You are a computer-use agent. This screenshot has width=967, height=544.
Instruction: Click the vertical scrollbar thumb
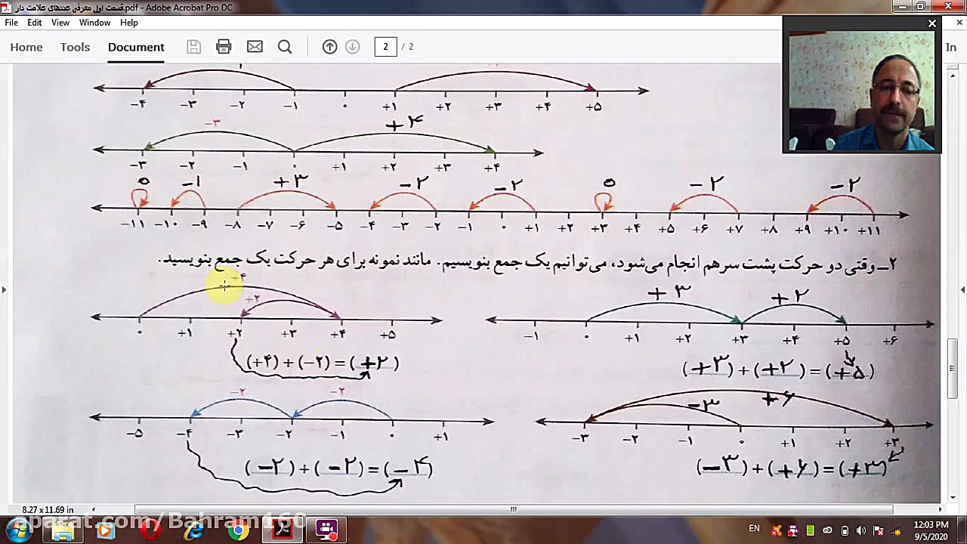[953, 369]
